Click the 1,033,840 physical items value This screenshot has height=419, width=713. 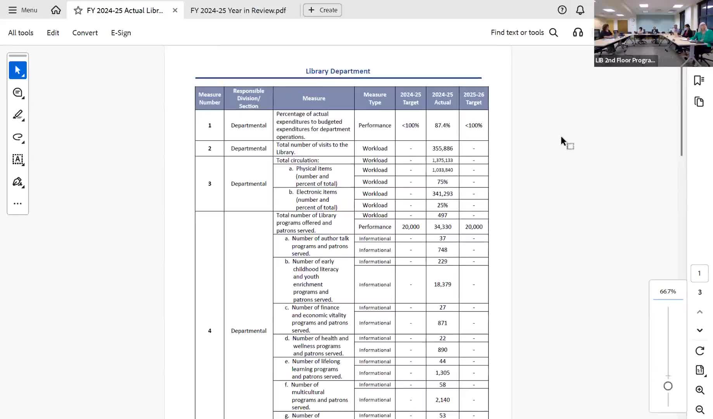pyautogui.click(x=442, y=170)
